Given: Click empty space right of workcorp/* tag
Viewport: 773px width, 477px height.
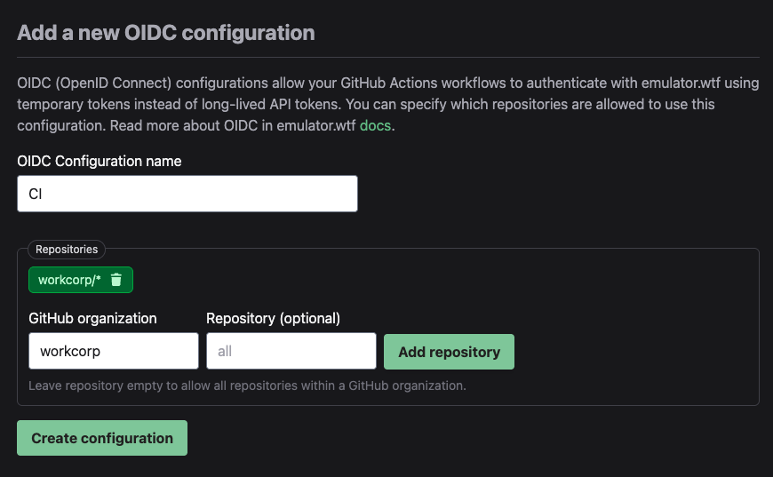Looking at the screenshot, I should 444,280.
